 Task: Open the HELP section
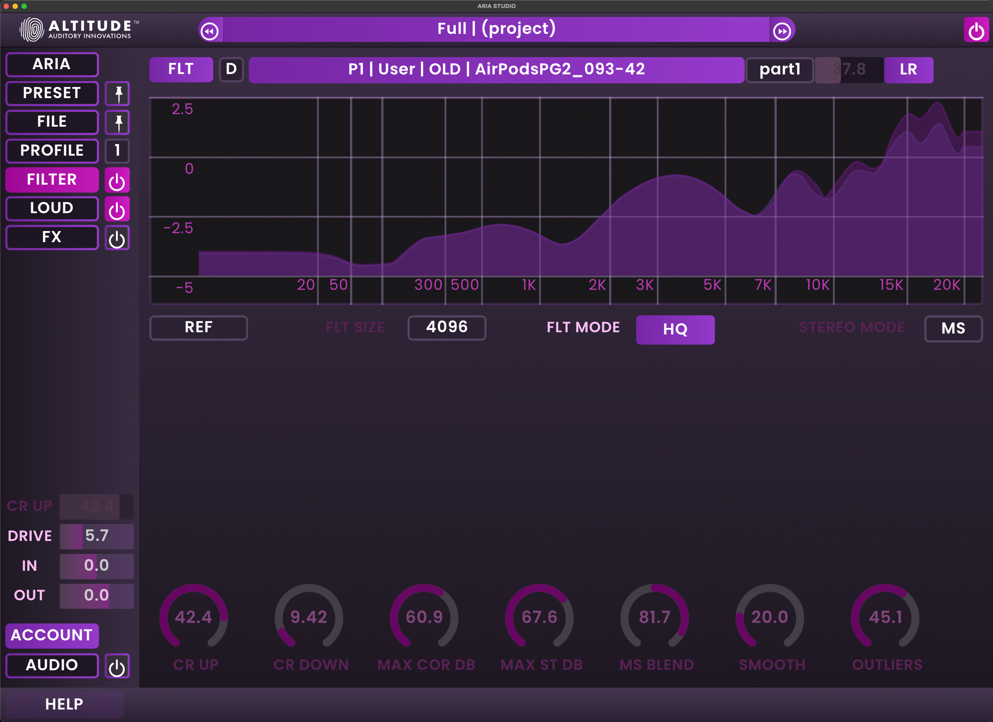point(63,703)
